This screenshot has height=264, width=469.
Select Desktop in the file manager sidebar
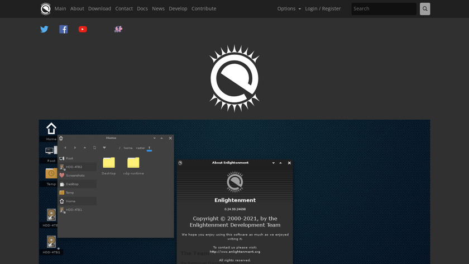click(77, 184)
